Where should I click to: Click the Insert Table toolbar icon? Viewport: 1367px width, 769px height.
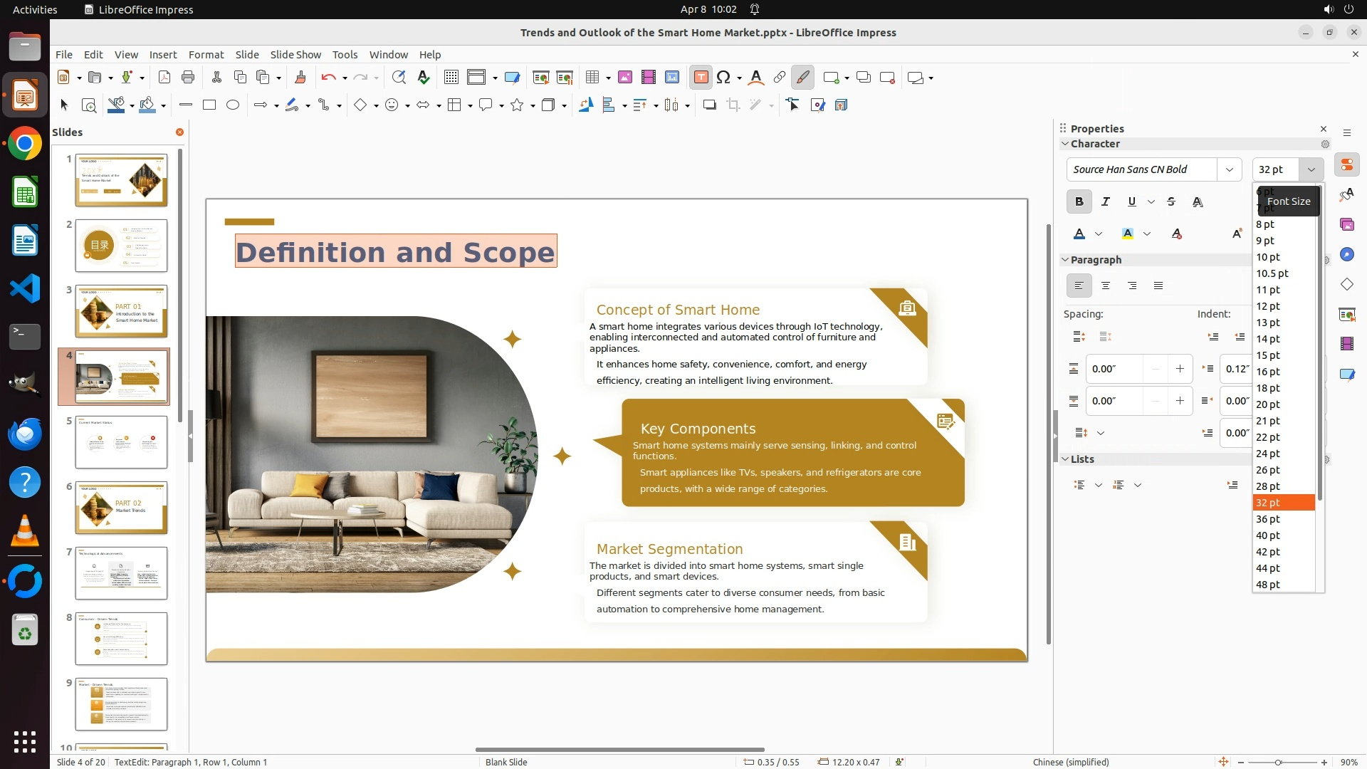tap(592, 78)
